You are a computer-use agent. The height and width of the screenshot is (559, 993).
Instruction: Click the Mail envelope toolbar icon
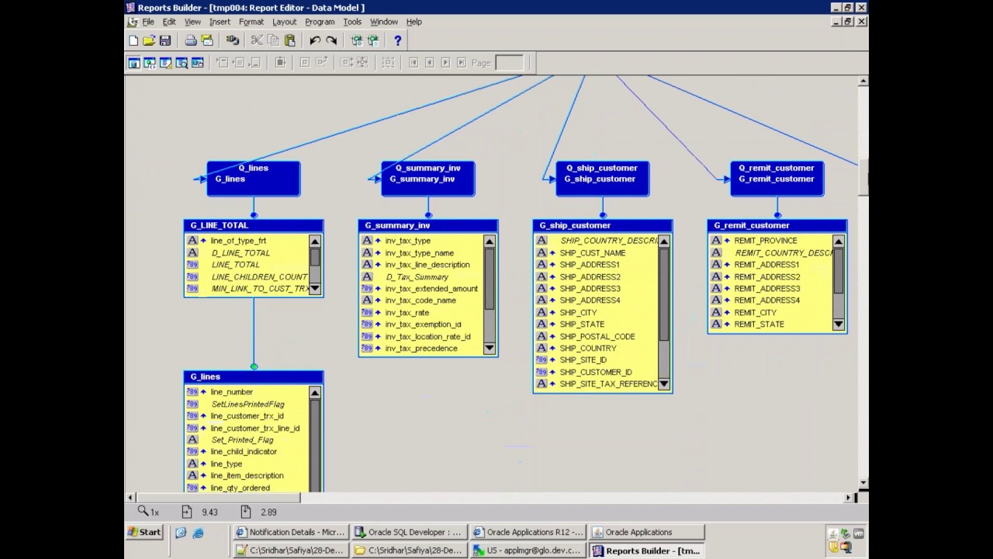coord(207,40)
